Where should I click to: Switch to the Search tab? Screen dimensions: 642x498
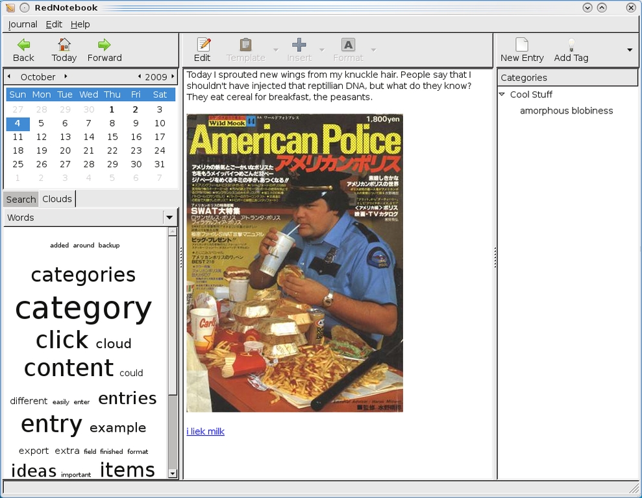tap(21, 199)
